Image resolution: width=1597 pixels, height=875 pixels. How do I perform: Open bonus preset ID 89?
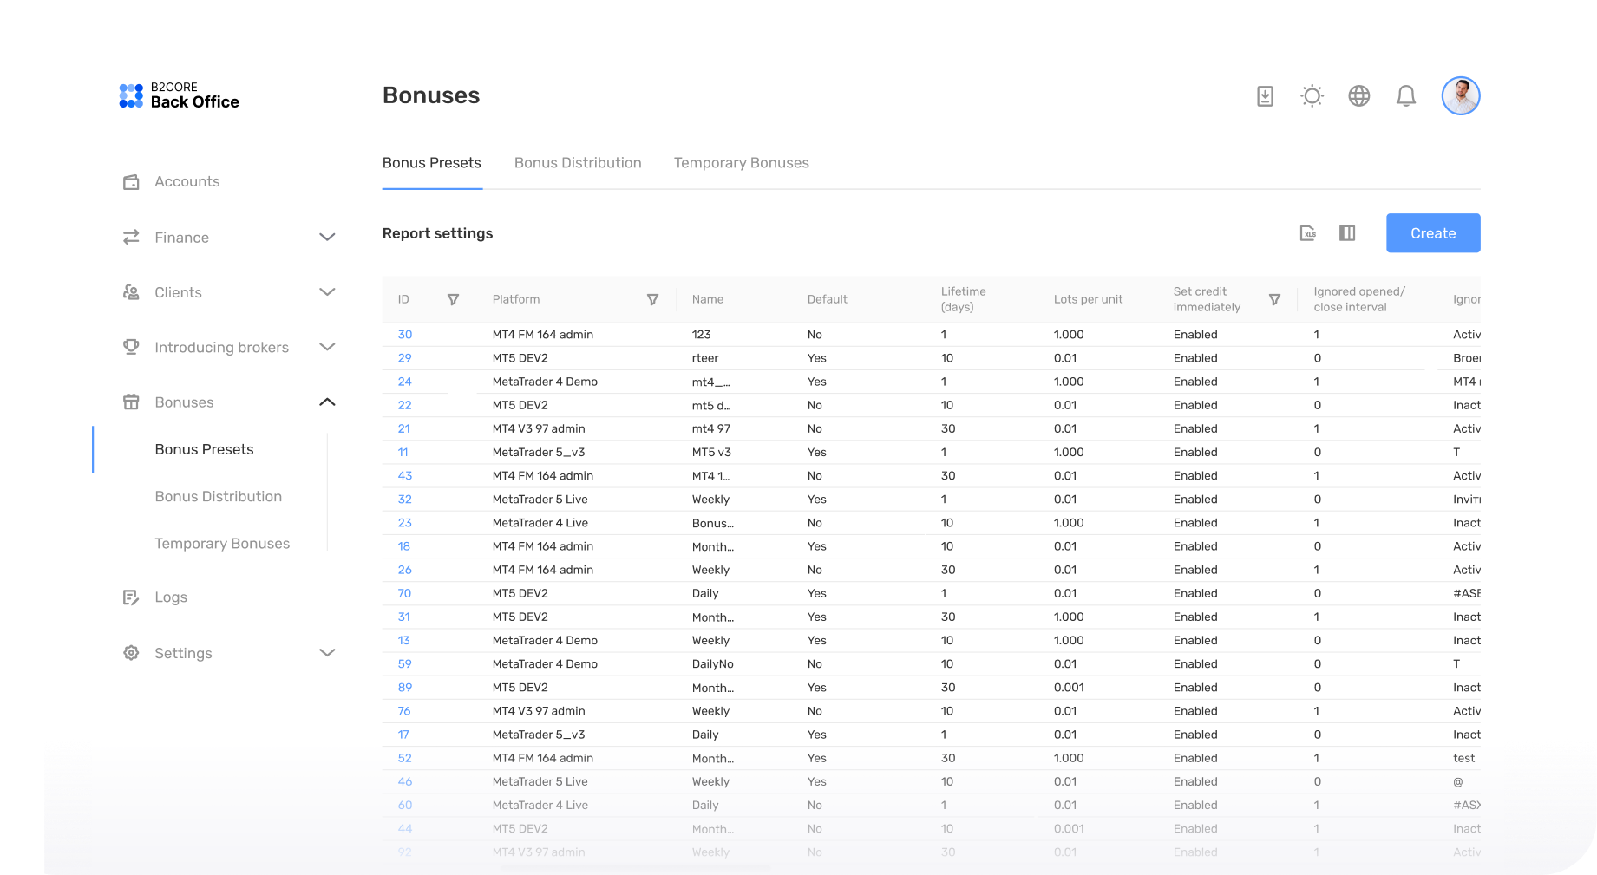pyautogui.click(x=405, y=688)
